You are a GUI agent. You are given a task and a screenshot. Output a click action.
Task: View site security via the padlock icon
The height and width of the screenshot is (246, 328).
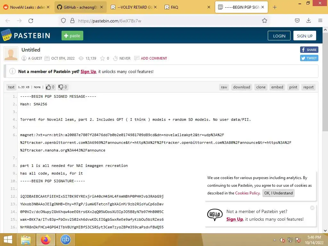pyautogui.click(x=72, y=21)
